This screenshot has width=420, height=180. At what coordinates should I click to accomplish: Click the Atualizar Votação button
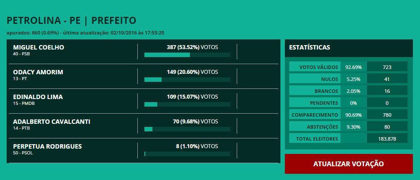(348, 164)
